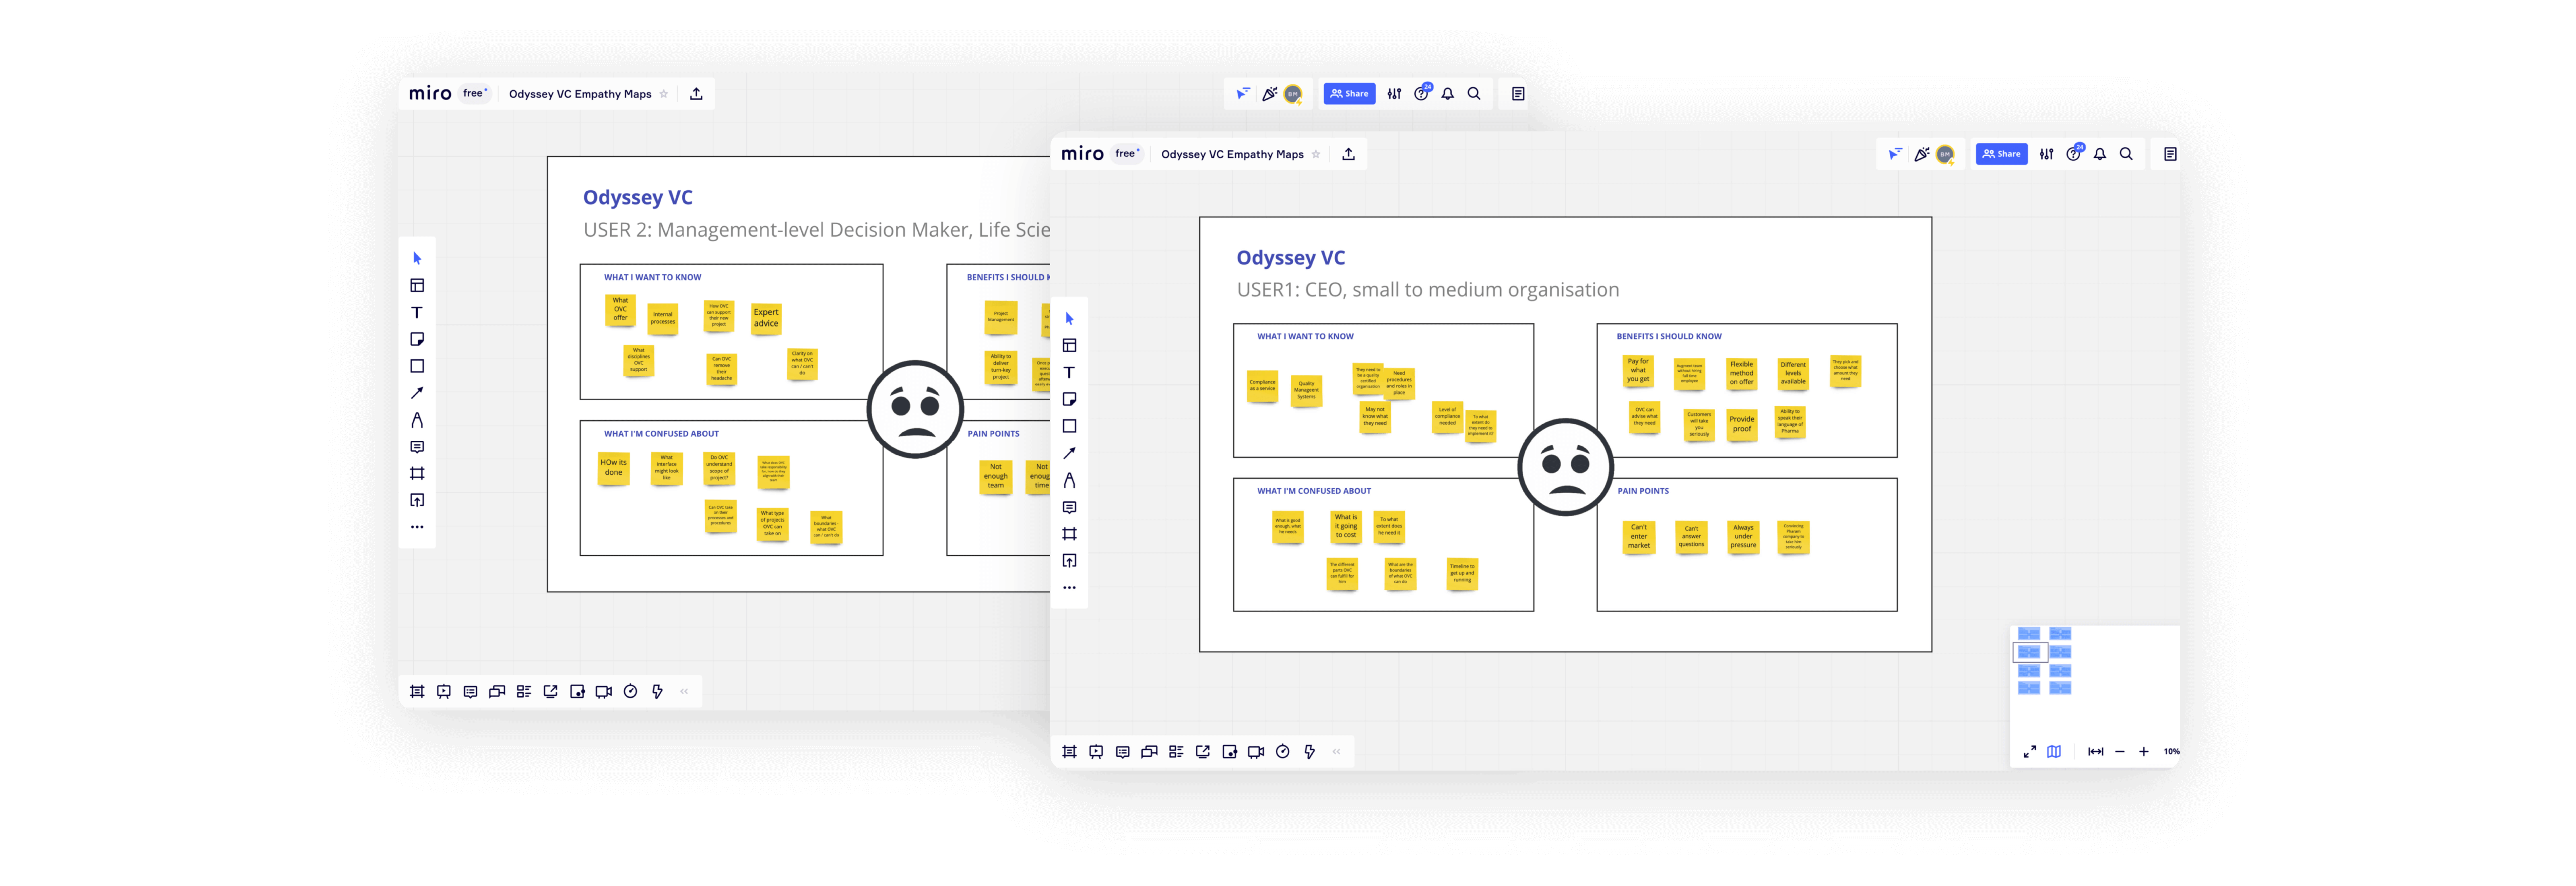The image size is (2576, 886).
Task: Click the free plan badge in front window
Action: coord(1126,154)
